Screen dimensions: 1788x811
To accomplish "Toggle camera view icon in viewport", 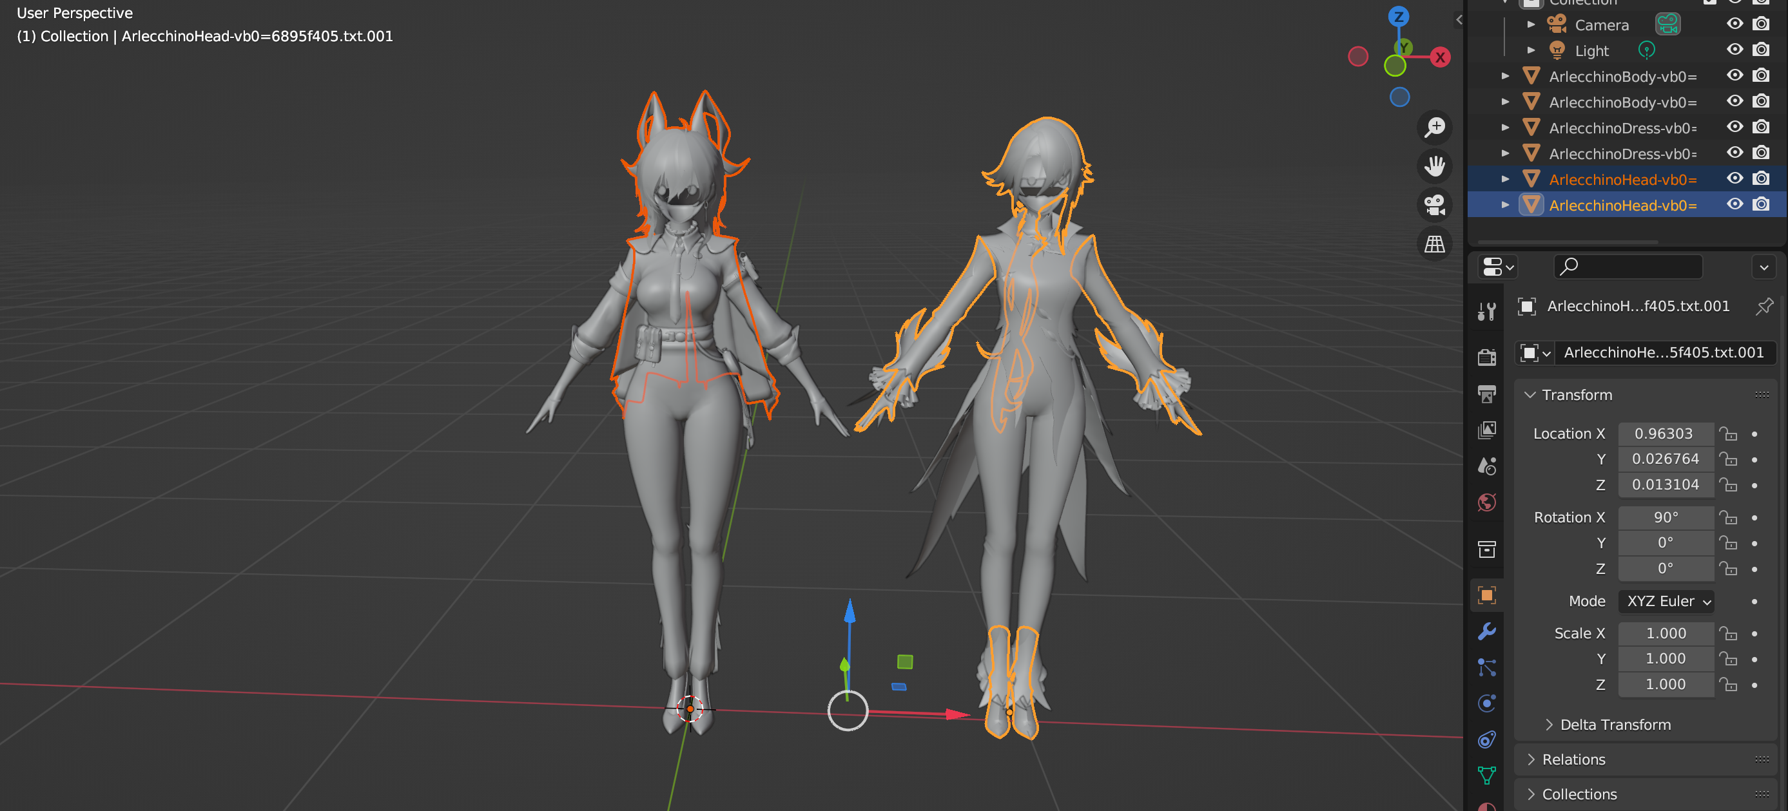I will 1434,205.
